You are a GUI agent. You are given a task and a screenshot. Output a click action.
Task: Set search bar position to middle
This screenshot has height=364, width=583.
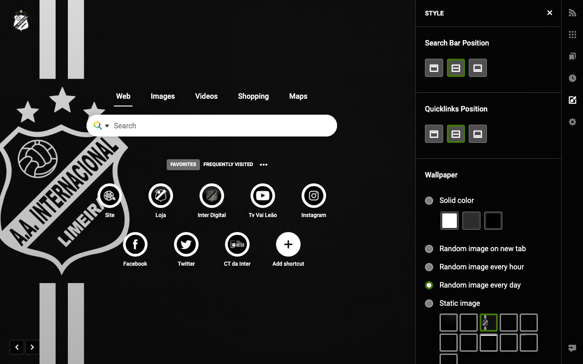coord(456,68)
